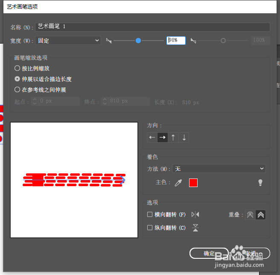Click the minimum width icon beside slider
Image resolution: width=280 pixels, height=275 pixels.
(109, 41)
